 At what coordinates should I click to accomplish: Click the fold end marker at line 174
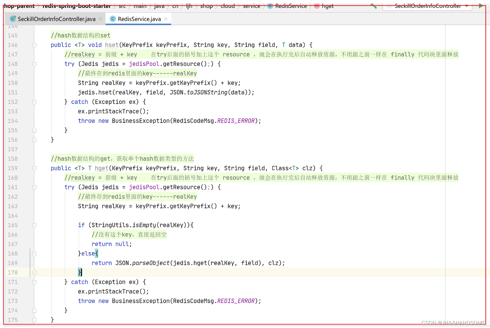point(35,310)
